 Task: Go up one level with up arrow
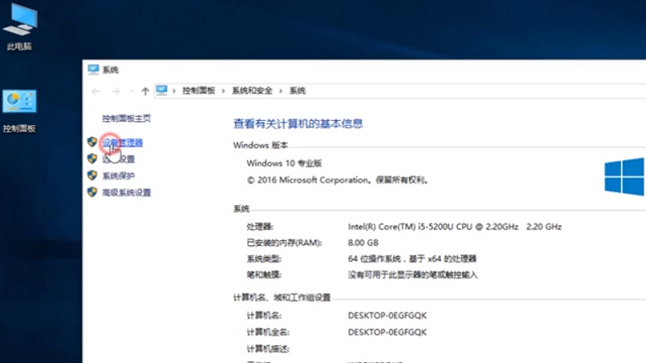coord(145,91)
